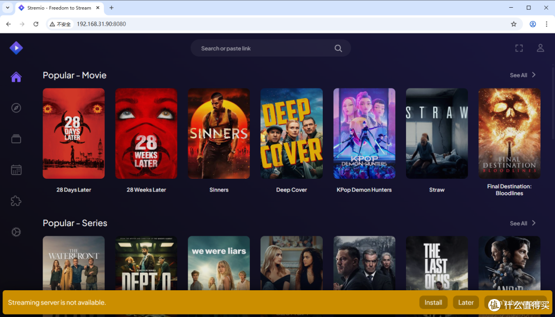Open the user profile icon in Stremio
The height and width of the screenshot is (317, 555).
pos(540,48)
